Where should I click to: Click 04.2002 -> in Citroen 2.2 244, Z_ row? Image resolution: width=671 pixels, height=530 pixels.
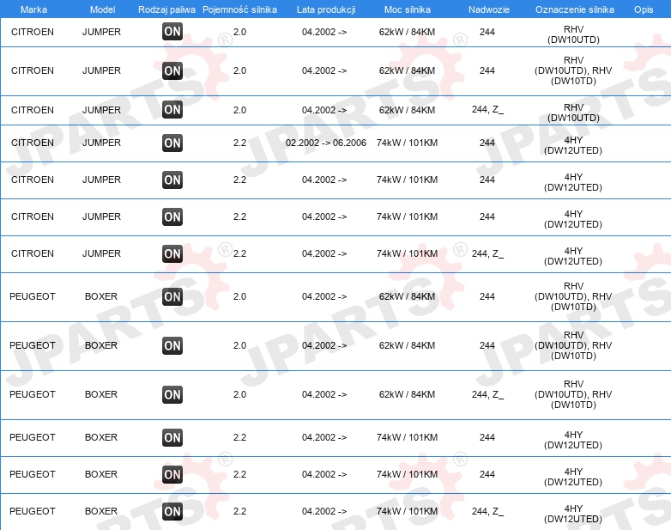(324, 253)
